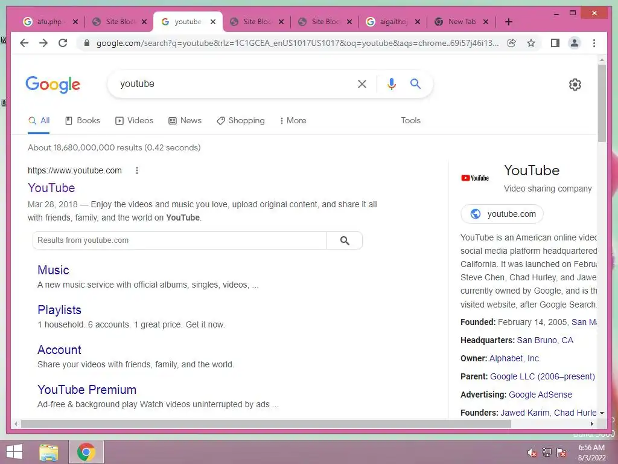Search within youtube.com with its magnifier button

345,240
